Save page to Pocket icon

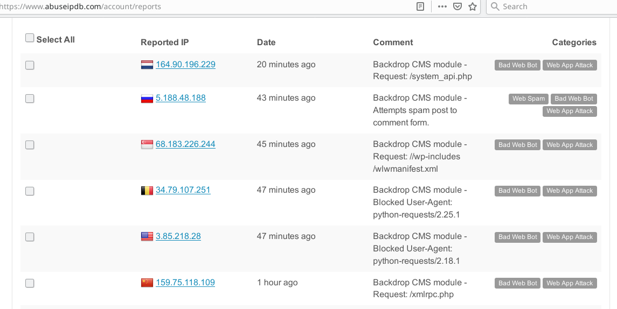[457, 6]
